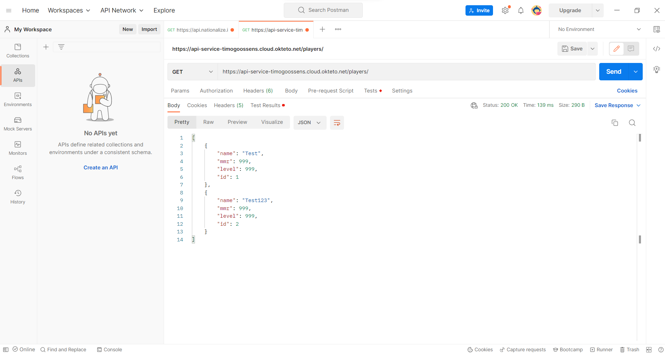The image size is (665, 353).
Task: Click the plus icon to create new API
Action: point(46,47)
